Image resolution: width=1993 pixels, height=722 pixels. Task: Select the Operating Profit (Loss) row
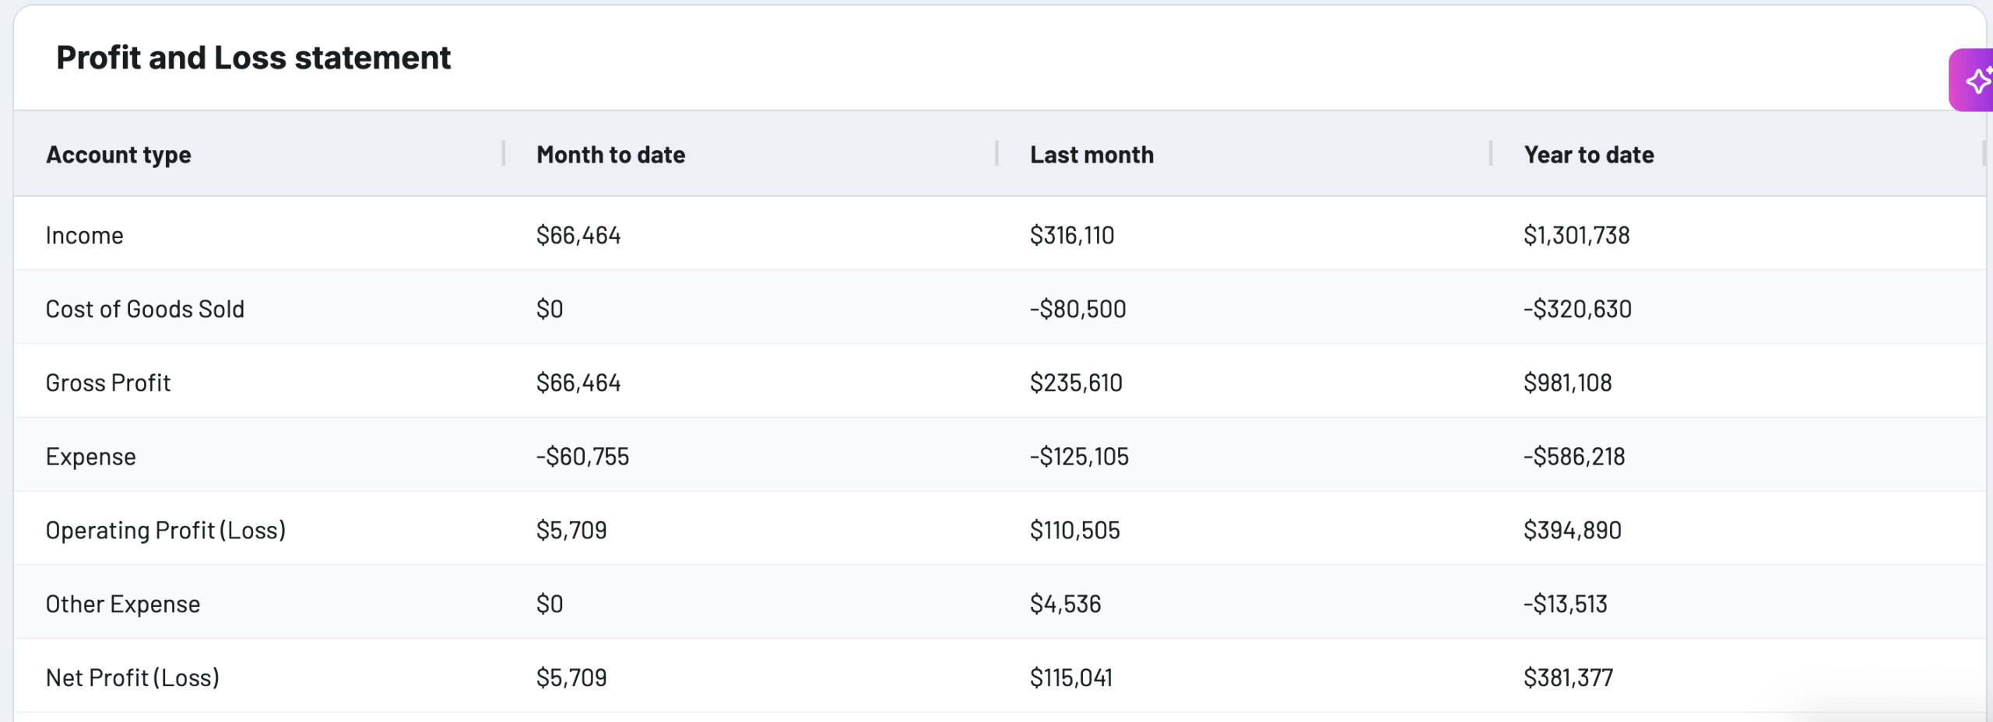tap(166, 531)
